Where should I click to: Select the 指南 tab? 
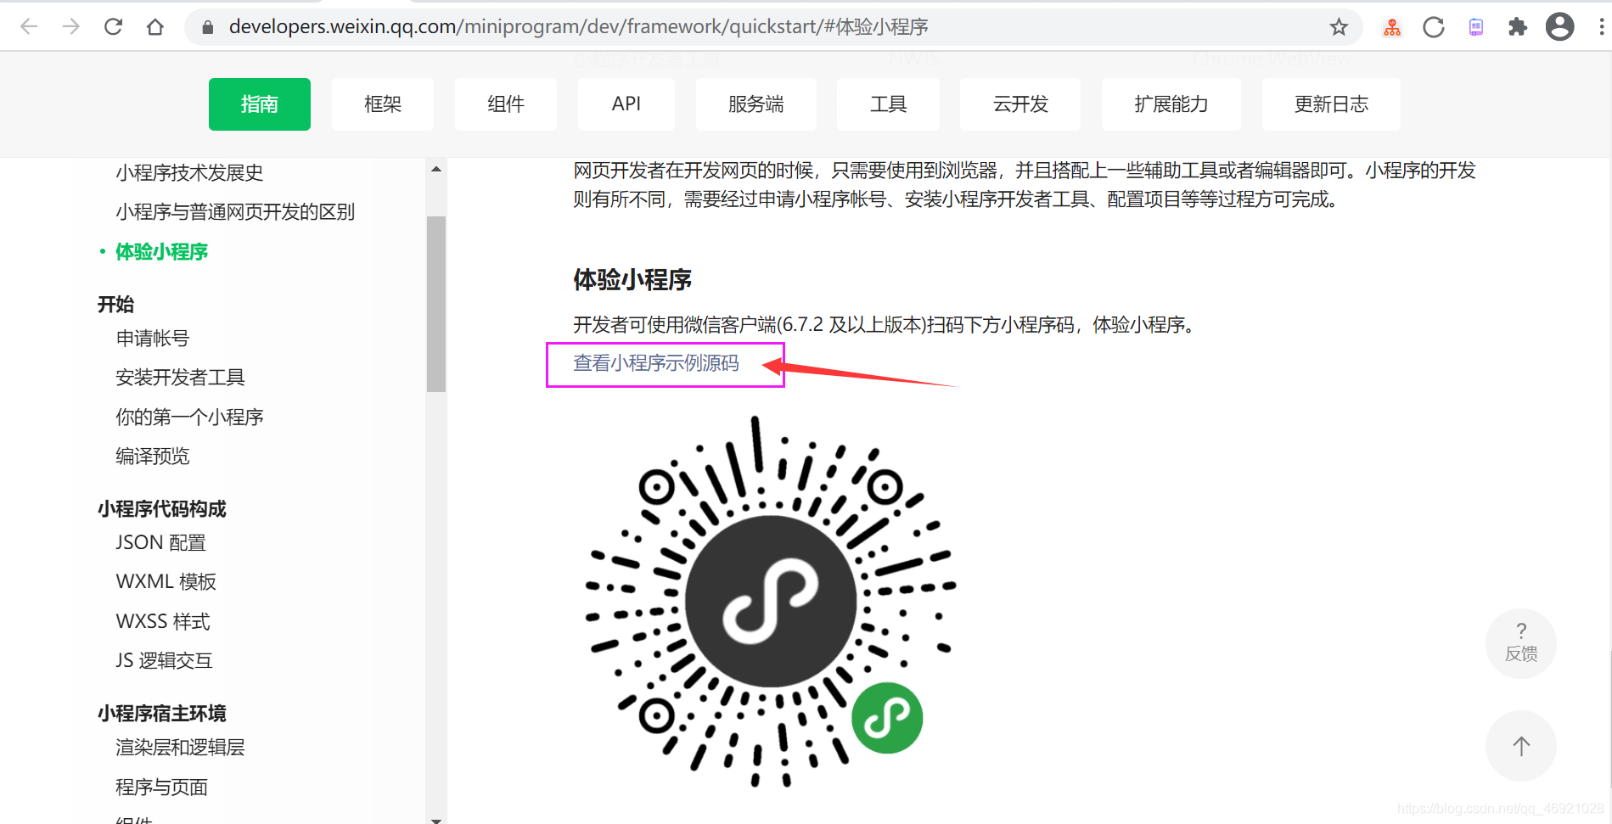[x=260, y=104]
